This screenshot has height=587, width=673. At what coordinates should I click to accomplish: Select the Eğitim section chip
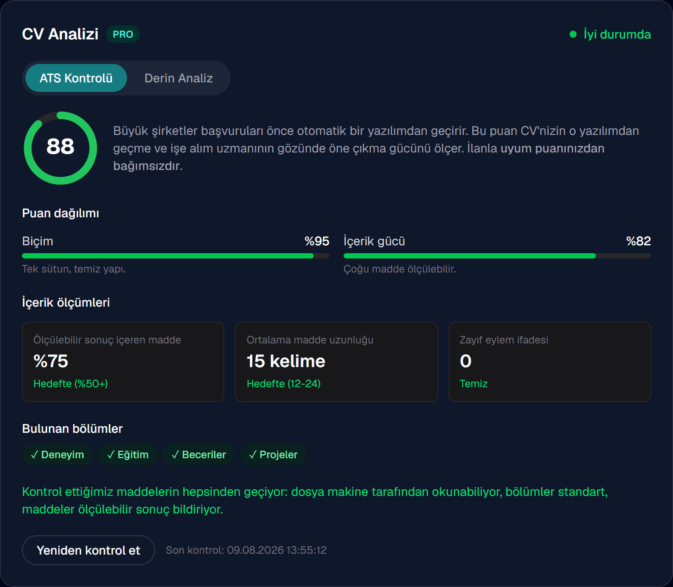[128, 455]
